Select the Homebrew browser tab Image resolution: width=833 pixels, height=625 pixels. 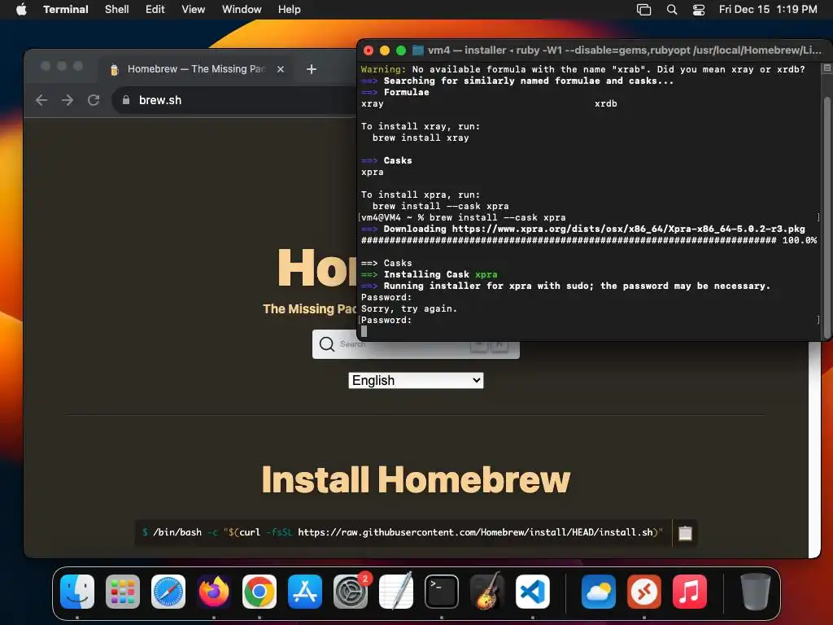tap(195, 69)
